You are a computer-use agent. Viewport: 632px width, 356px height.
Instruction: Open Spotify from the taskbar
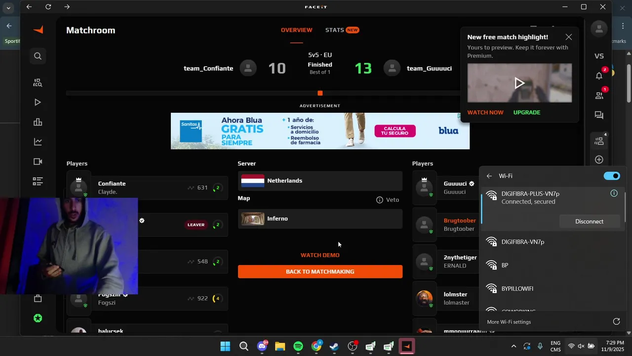(x=298, y=346)
